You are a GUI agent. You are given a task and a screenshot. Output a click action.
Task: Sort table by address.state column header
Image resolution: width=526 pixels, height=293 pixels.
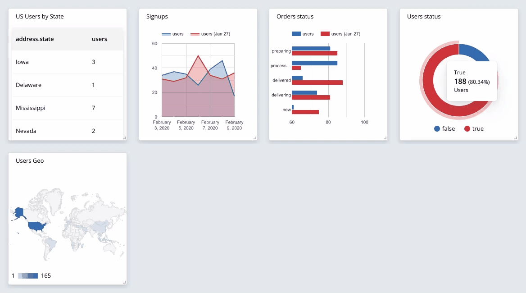pyautogui.click(x=35, y=39)
